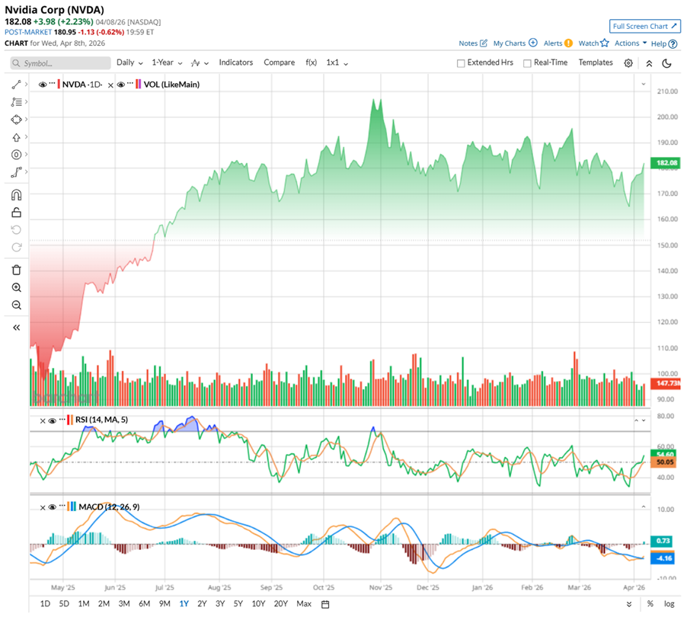
Task: Click the NVDA red color swatch
Action: point(59,84)
